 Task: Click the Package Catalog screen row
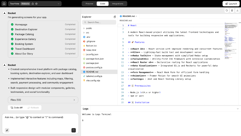point(43,34)
